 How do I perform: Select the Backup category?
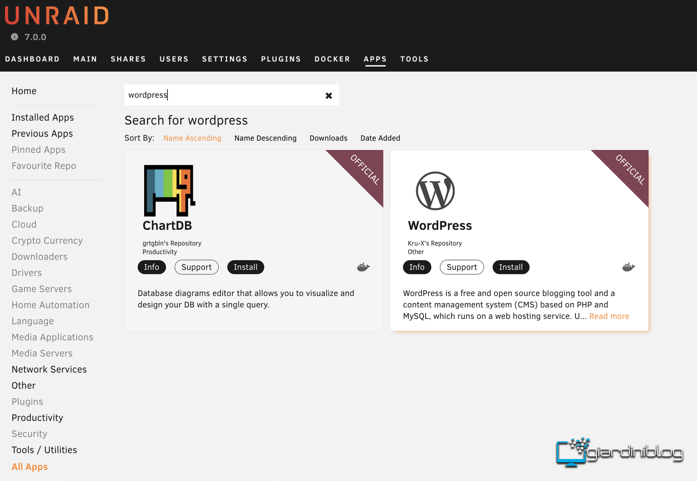[27, 209]
